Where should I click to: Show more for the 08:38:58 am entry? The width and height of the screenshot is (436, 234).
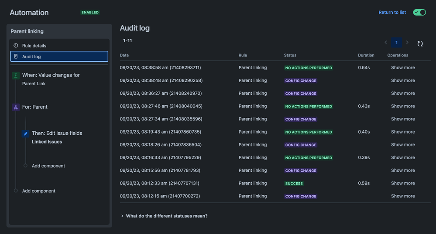coord(403,67)
